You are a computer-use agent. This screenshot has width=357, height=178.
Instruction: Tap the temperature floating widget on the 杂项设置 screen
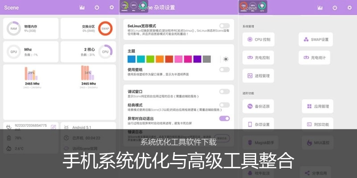tap(143, 5)
